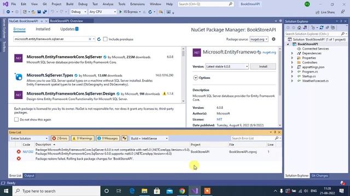350x196 pixels.
Task: Start debugging with IIS Express
Action: tap(129, 12)
